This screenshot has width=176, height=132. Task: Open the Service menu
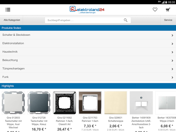(x=168, y=20)
